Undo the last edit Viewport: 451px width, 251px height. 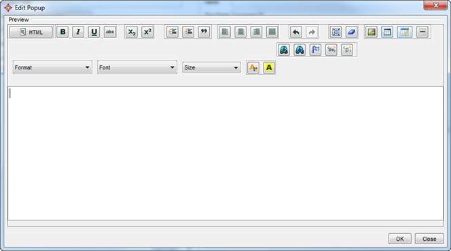pos(296,32)
